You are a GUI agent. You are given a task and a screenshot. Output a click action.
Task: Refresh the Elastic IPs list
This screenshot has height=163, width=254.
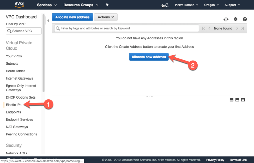226,20
